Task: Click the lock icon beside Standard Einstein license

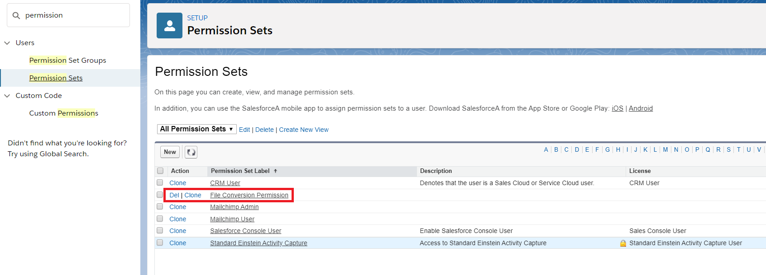Action: [x=623, y=243]
